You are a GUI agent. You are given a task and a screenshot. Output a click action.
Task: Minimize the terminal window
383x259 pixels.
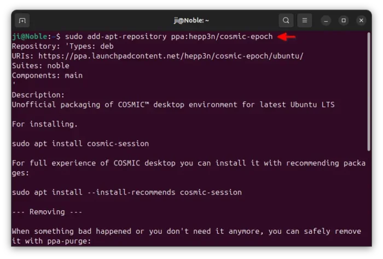point(327,21)
